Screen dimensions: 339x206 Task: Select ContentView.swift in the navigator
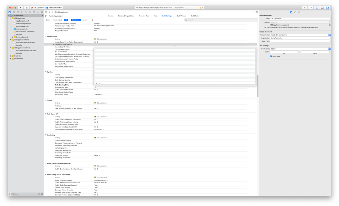coord(23,26)
